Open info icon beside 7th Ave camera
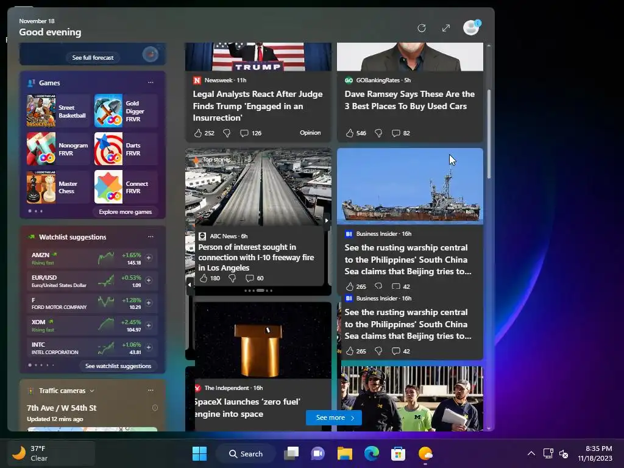The image size is (624, 468). (155, 408)
